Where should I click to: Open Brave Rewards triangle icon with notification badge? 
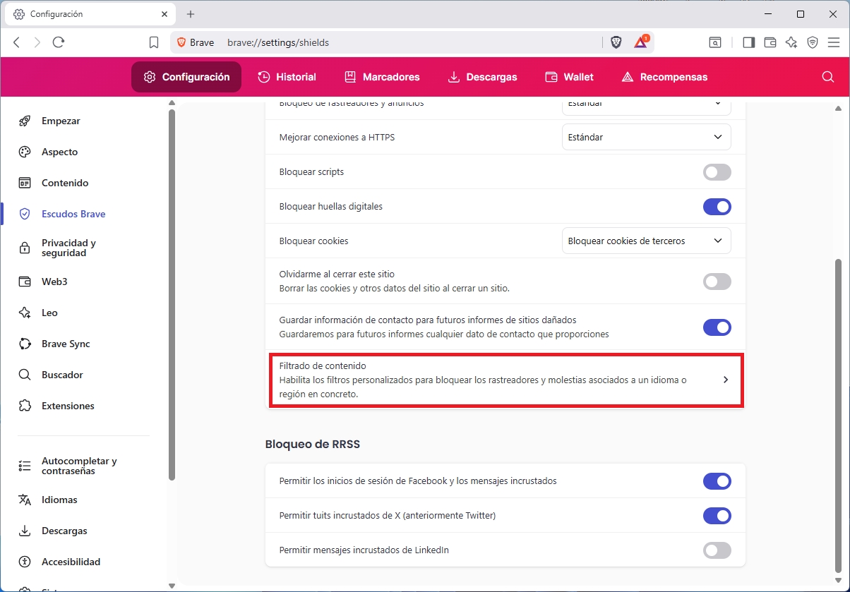click(x=640, y=42)
